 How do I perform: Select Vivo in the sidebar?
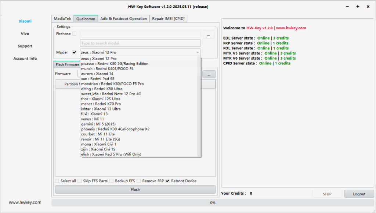25,33
